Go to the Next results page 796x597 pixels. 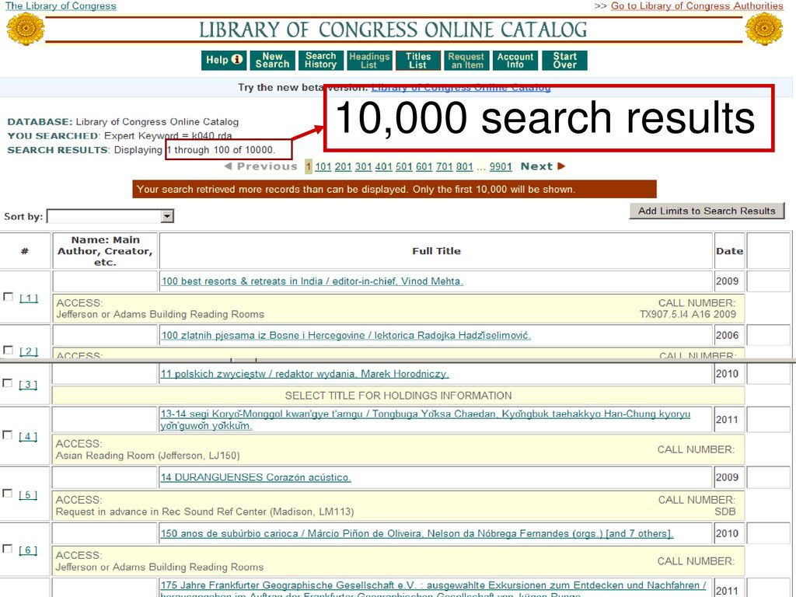click(x=543, y=166)
